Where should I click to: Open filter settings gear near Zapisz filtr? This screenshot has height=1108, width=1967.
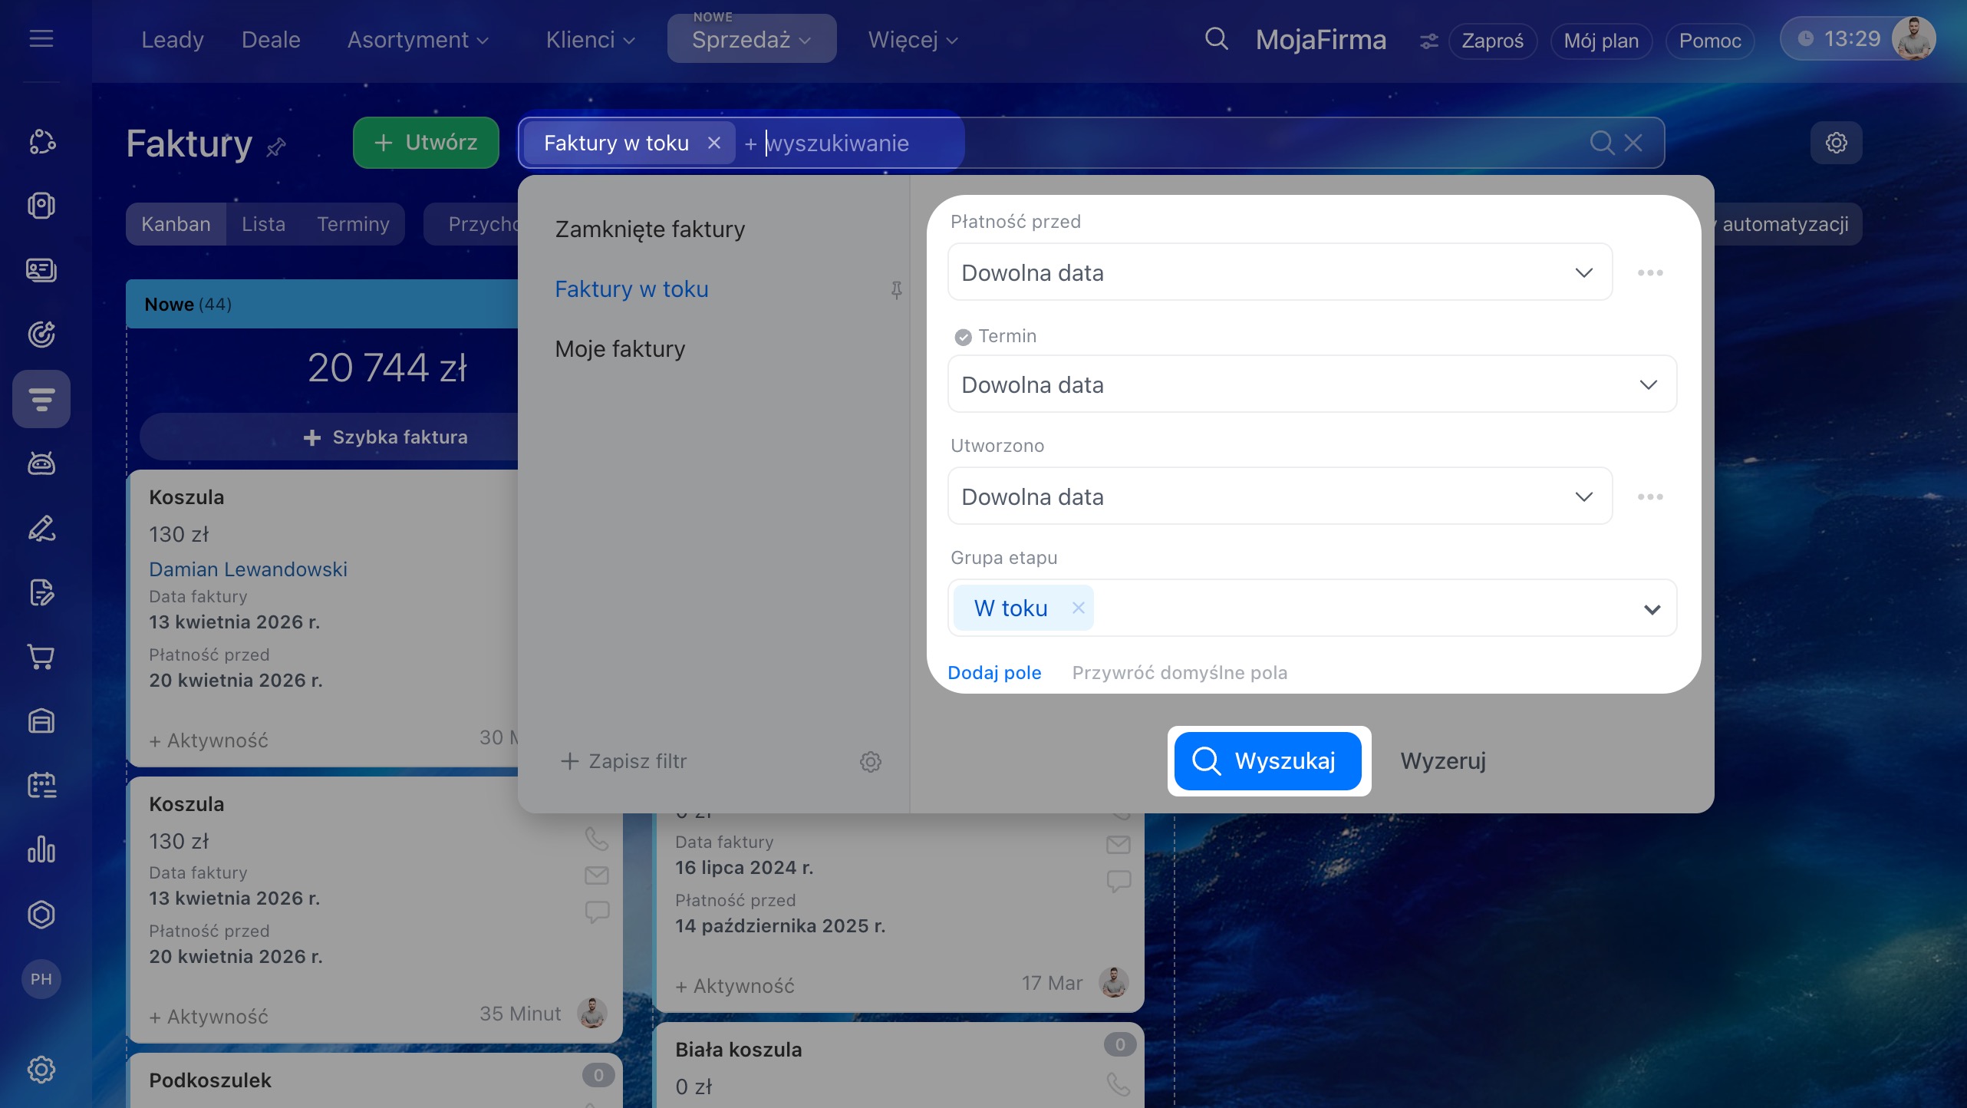870,762
